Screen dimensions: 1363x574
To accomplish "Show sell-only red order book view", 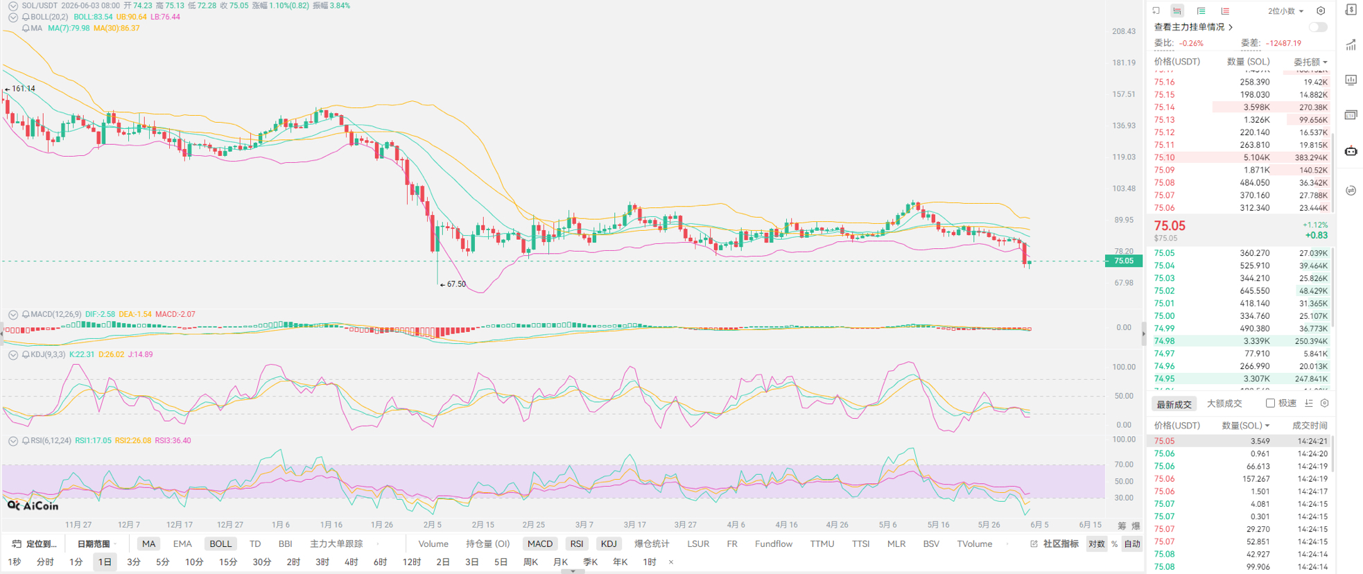I will (x=1225, y=10).
